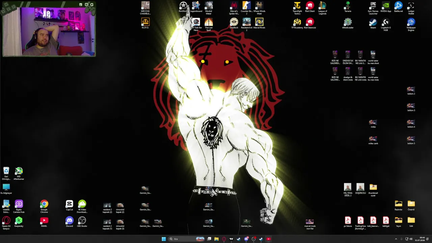This screenshot has height=243, width=432.
Task: Select the thumbnail surat folder
Action: (x=373, y=190)
